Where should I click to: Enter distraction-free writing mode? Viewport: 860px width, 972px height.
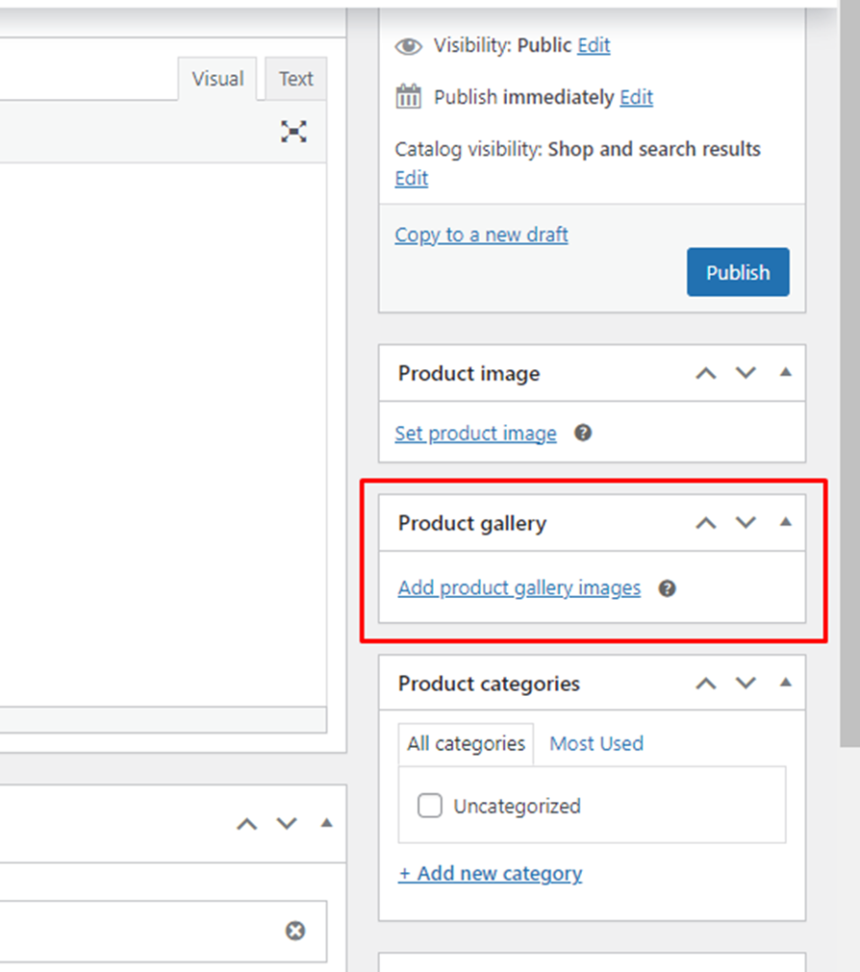294,132
